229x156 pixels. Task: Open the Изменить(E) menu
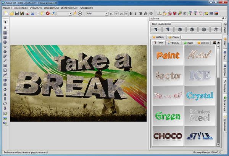[x=21, y=8]
